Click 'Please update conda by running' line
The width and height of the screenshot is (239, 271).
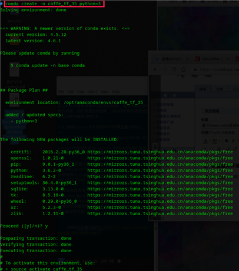[40, 53]
